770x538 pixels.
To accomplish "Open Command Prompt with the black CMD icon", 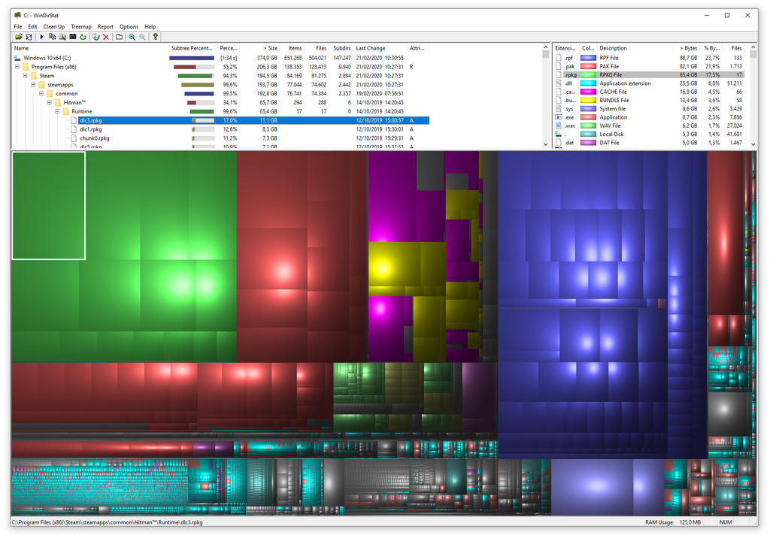I will (x=72, y=36).
